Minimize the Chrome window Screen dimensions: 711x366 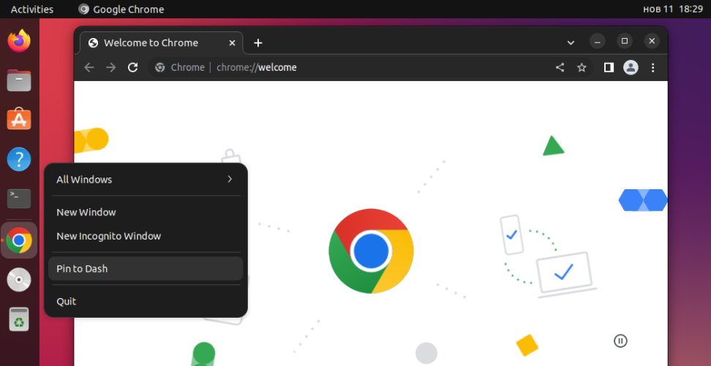pos(597,41)
